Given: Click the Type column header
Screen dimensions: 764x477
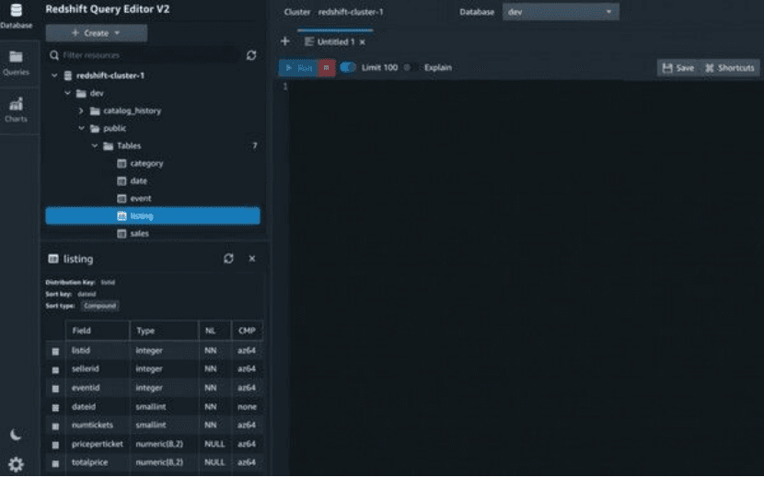Looking at the screenshot, I should (x=165, y=331).
